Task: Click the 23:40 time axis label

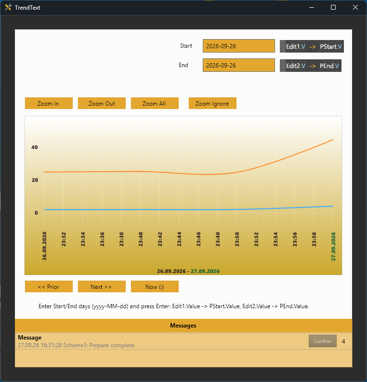Action: coord(141,239)
